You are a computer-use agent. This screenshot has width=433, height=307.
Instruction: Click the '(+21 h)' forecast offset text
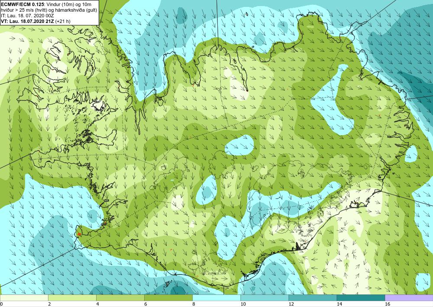click(x=63, y=21)
